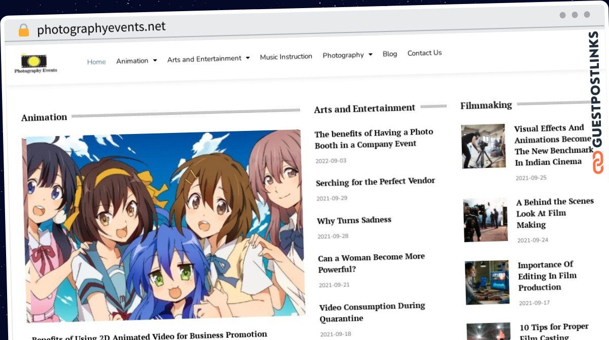Open the 10 Tips for Proper Film Casting thumbnail
Viewport: 609px width, 340px height.
489,331
